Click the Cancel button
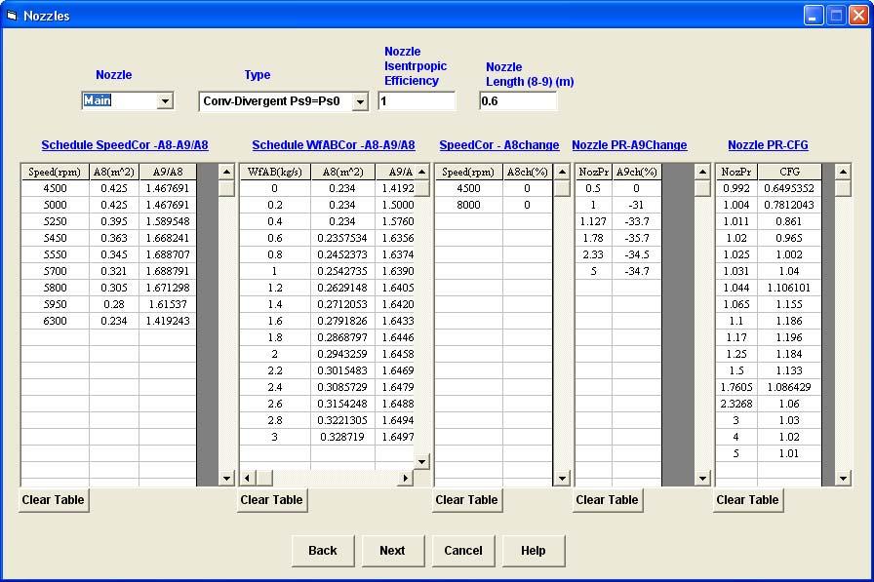Image resolution: width=874 pixels, height=582 pixels. [463, 551]
